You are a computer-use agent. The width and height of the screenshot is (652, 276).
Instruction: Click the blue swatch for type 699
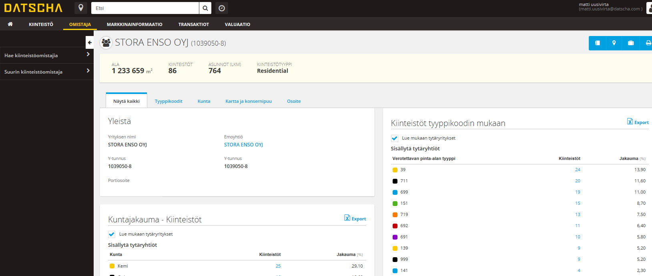(x=395, y=192)
